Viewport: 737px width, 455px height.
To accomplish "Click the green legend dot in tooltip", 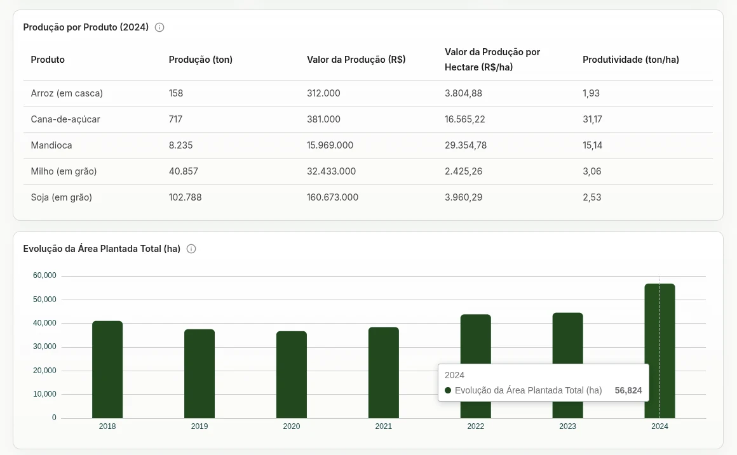I will coord(448,390).
